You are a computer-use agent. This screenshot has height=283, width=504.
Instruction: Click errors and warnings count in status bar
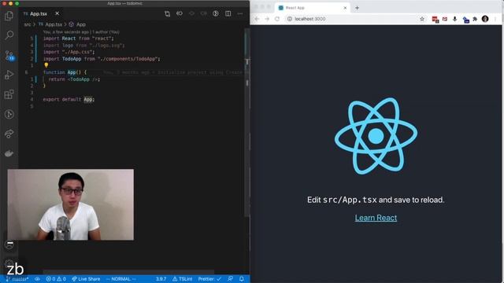[56, 279]
